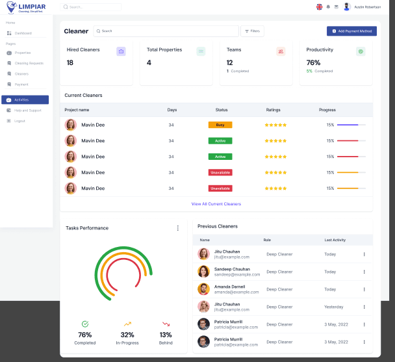Click the Total Properties card icon
Image resolution: width=395 pixels, height=362 pixels.
(201, 51)
